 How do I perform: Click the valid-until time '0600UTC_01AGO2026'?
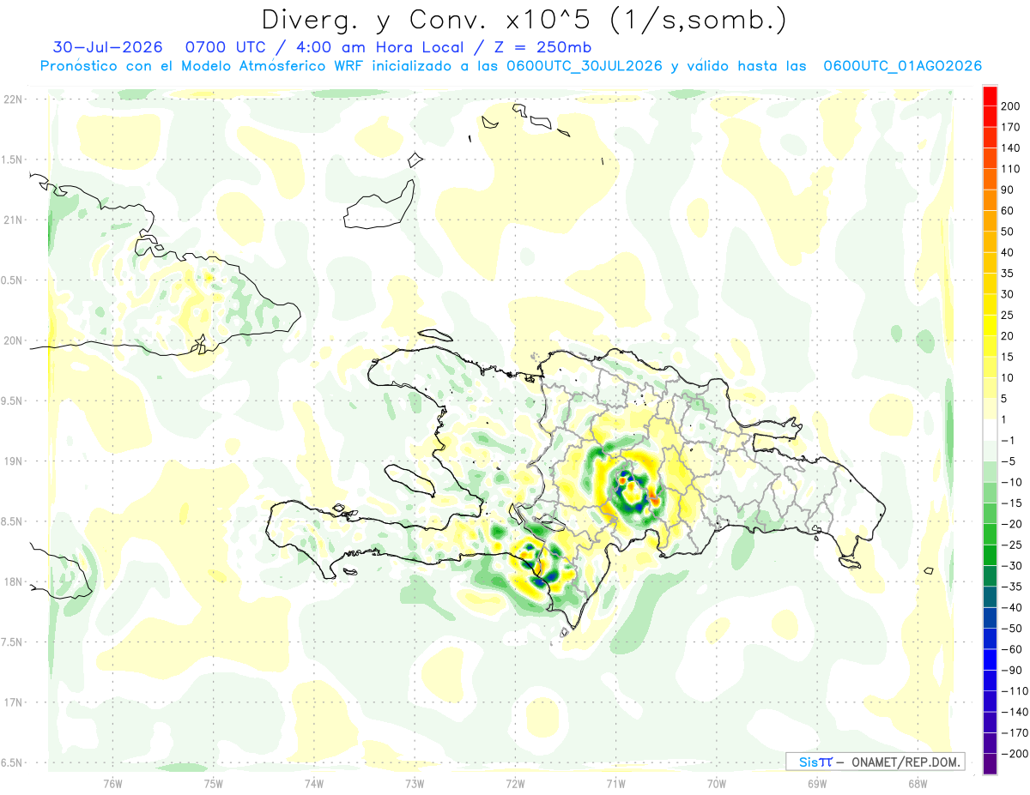[902, 66]
